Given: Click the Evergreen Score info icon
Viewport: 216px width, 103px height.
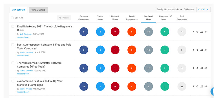Looking at the screenshot, I should point(171,16).
